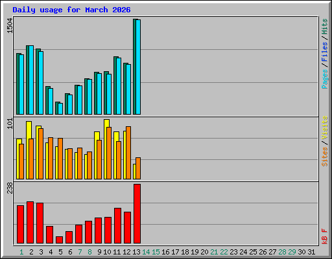Click the tallest cyan hits bar for day 13
Viewport: 332px width, 259px height.
pyautogui.click(x=138, y=67)
